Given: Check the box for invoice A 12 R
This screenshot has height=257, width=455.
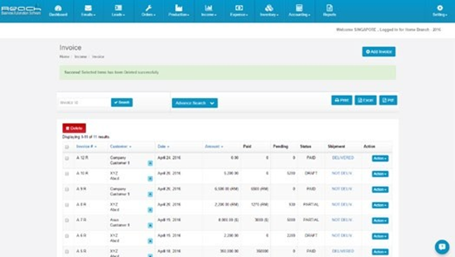Looking at the screenshot, I should (x=67, y=159).
